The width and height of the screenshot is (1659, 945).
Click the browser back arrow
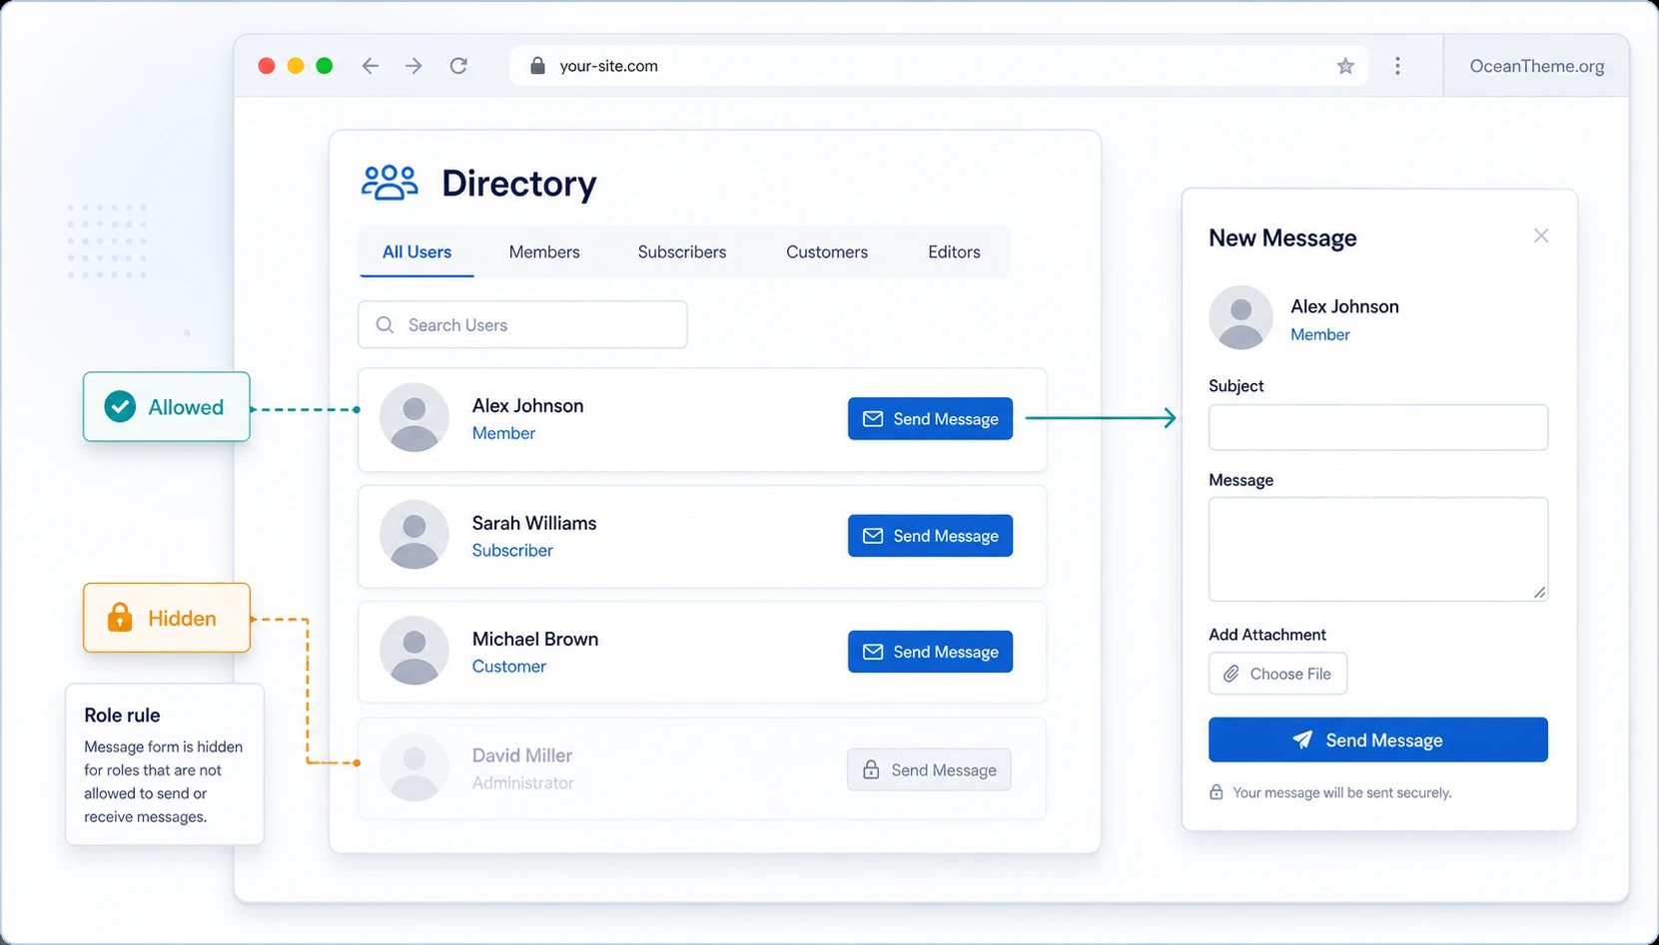pyautogui.click(x=371, y=66)
